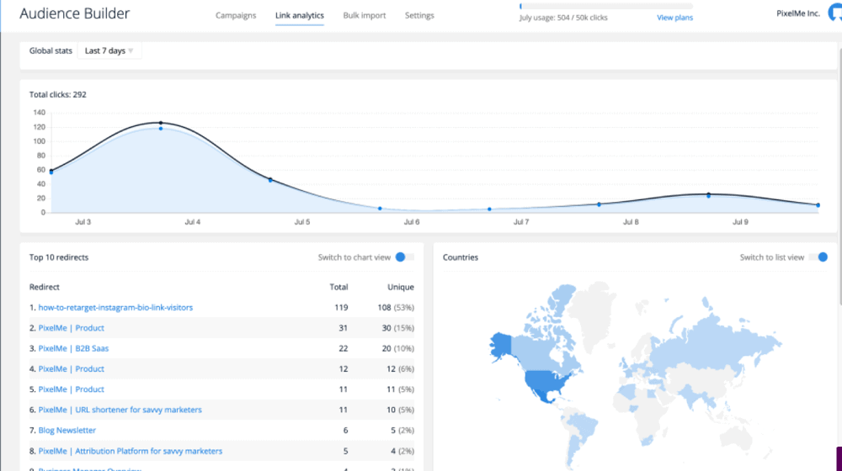Click the first chart data point at Jul 3
842x471 pixels.
pyautogui.click(x=51, y=171)
